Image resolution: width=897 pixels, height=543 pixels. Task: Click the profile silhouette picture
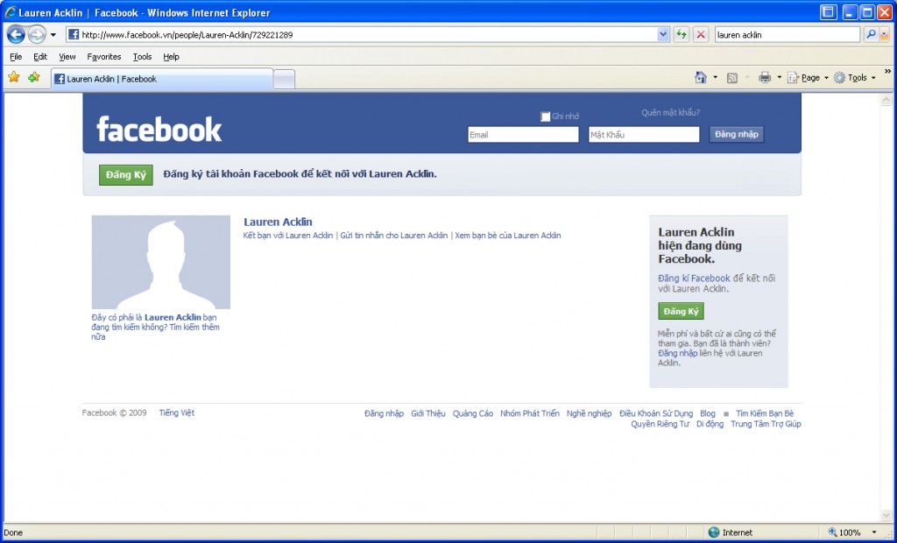click(x=161, y=262)
